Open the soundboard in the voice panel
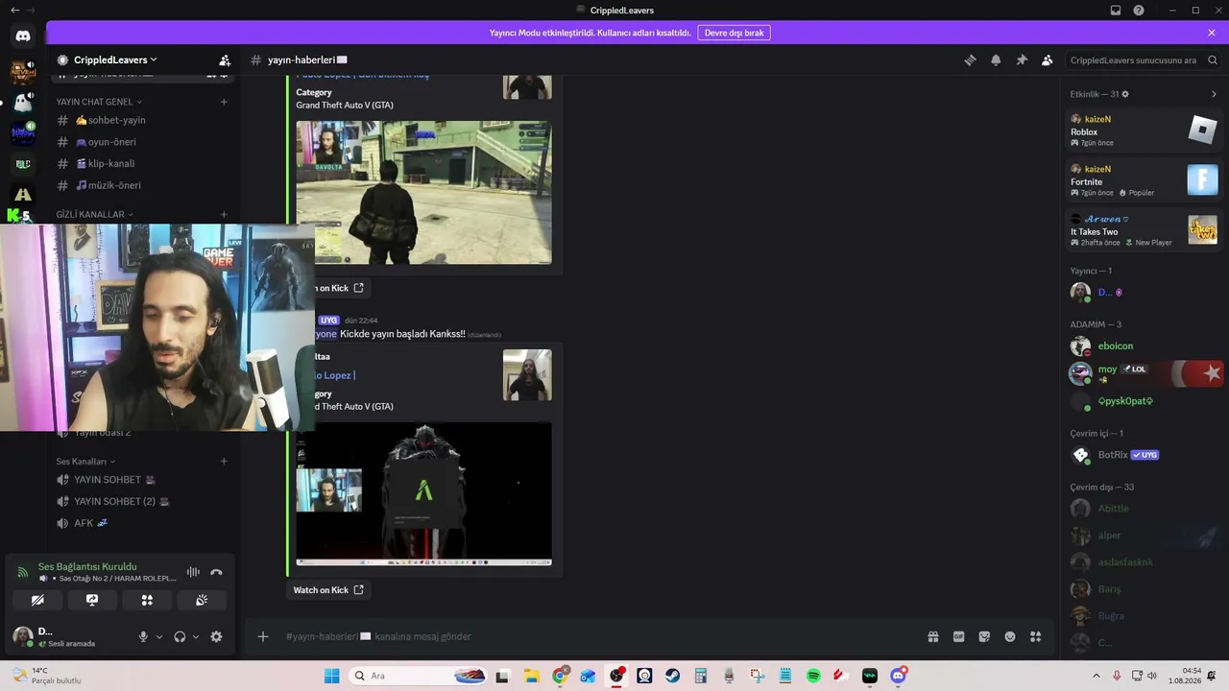 click(202, 600)
